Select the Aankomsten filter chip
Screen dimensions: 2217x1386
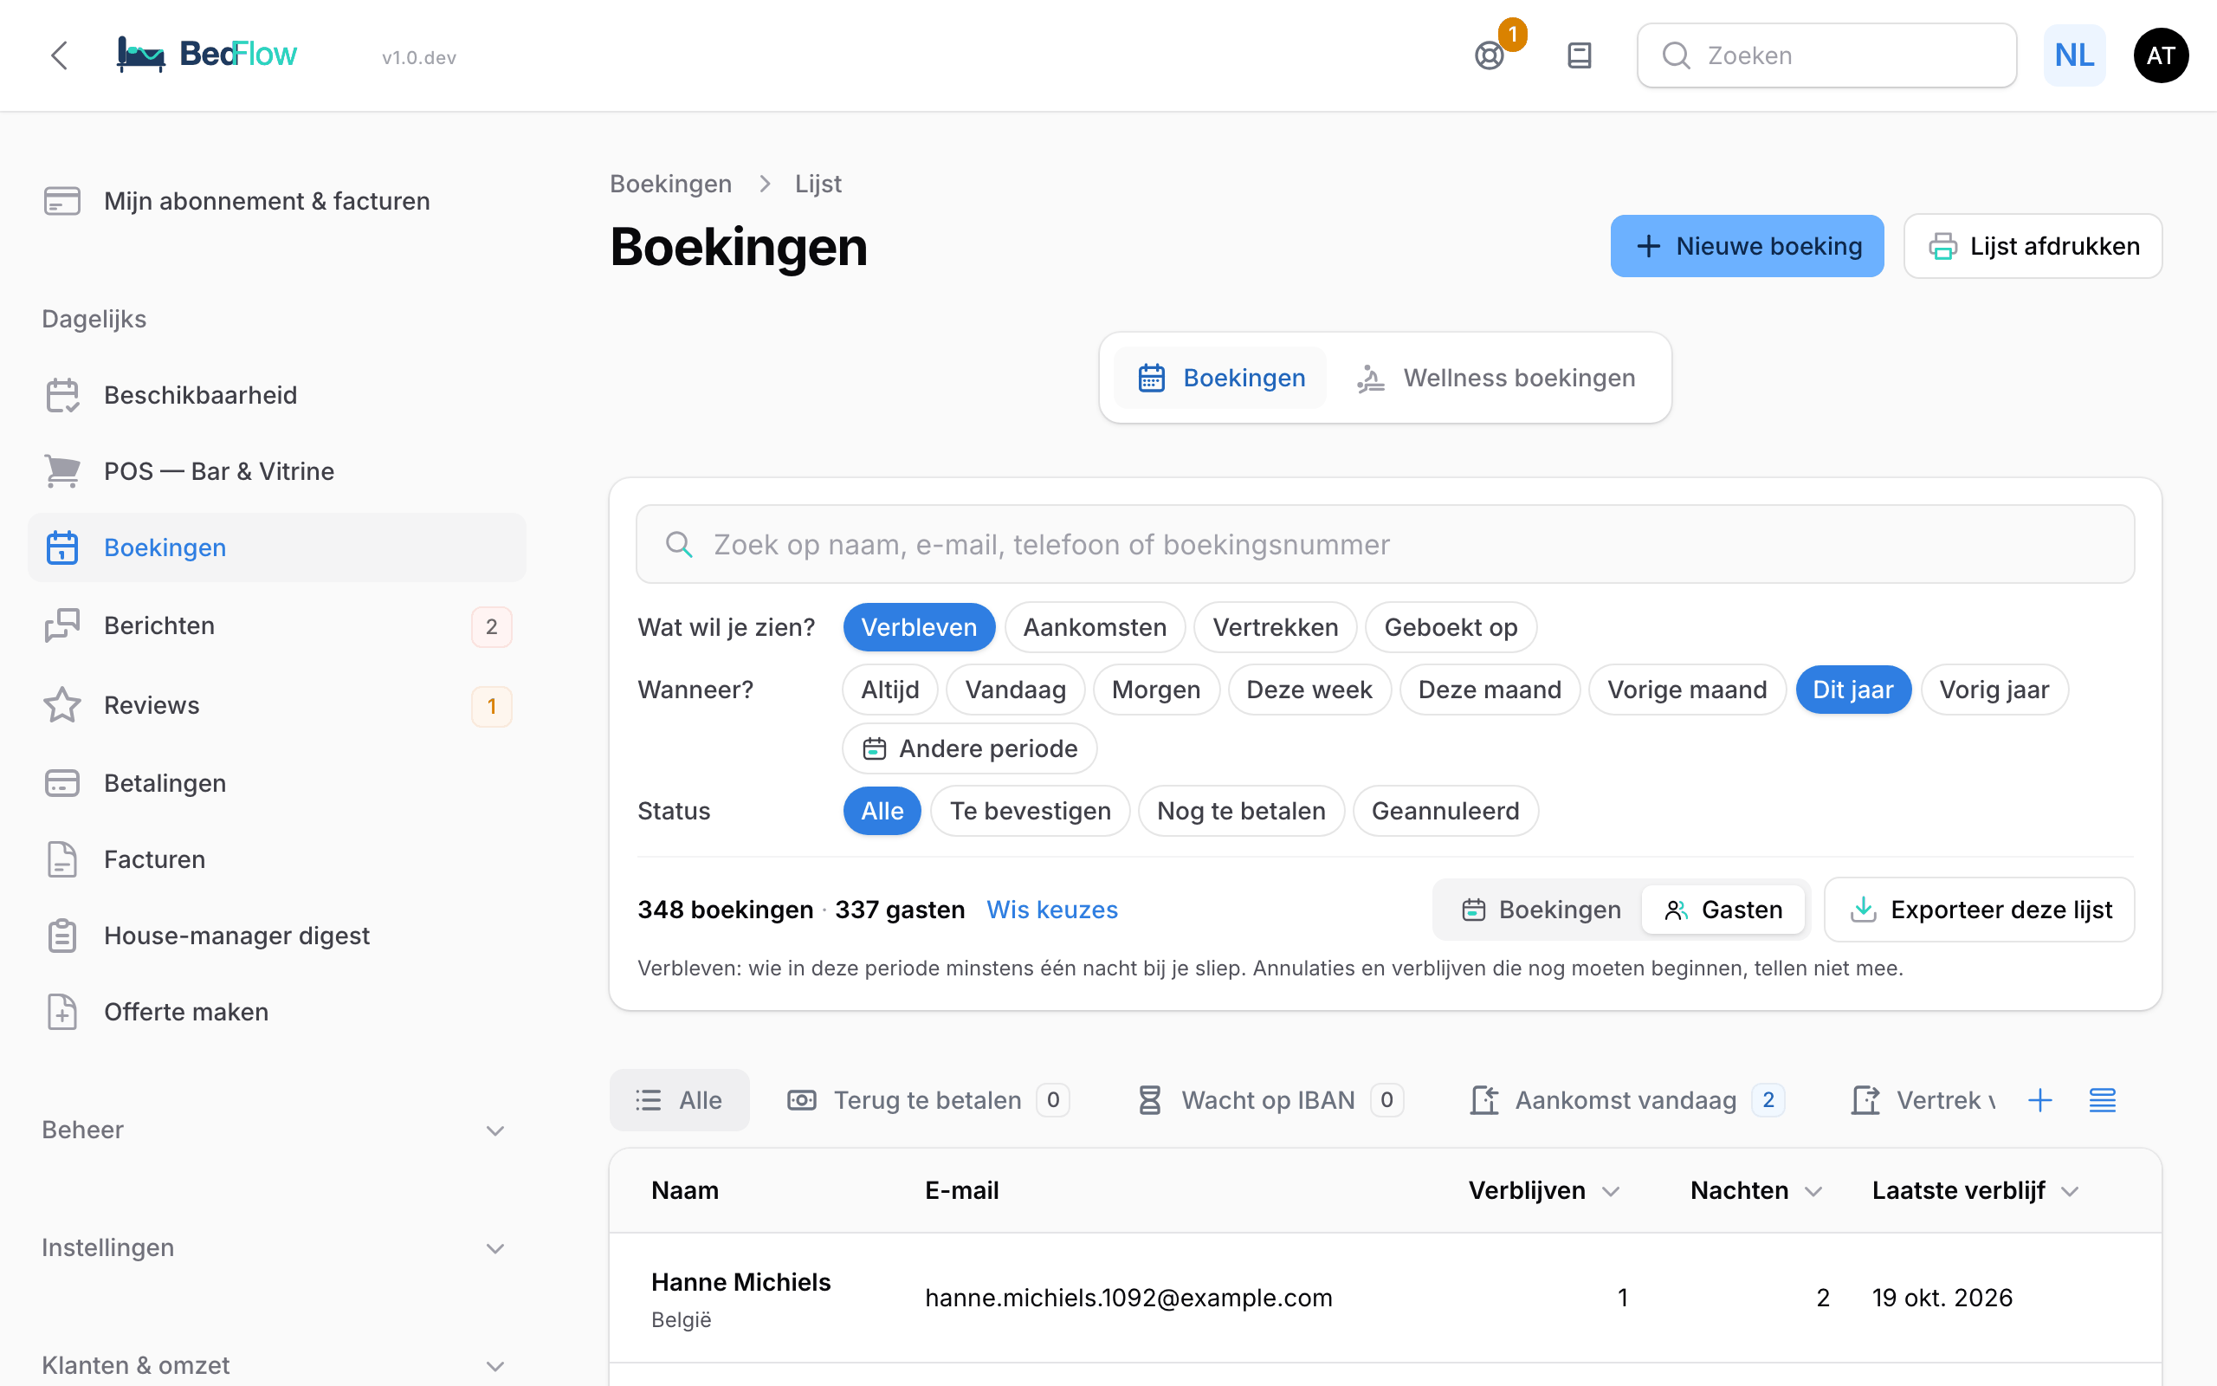(x=1095, y=627)
